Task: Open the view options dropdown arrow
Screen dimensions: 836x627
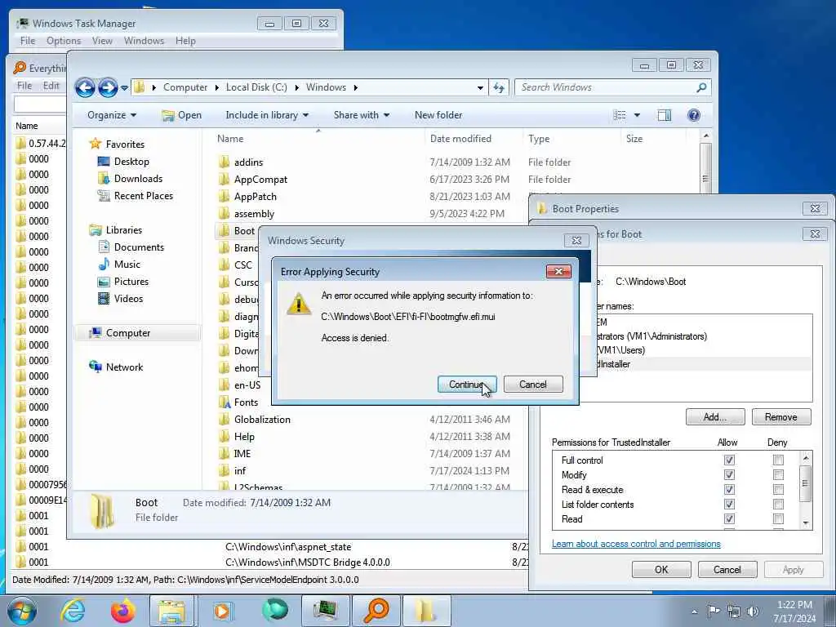Action: click(637, 115)
